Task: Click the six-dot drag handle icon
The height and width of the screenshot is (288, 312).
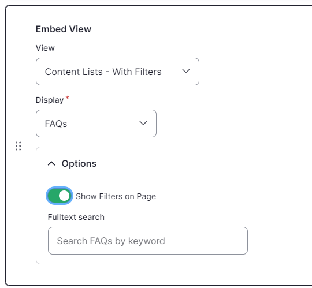Action: click(18, 146)
